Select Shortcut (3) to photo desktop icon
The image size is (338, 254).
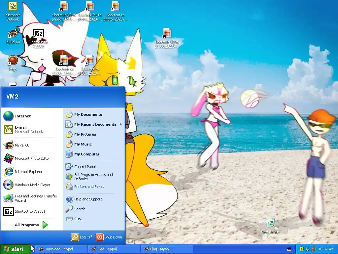point(64,11)
